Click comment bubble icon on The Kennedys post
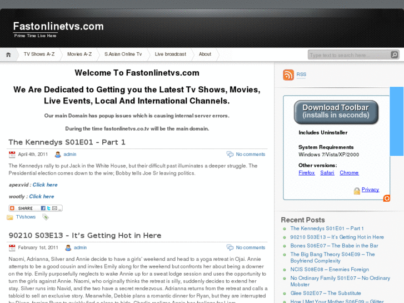 point(230,154)
